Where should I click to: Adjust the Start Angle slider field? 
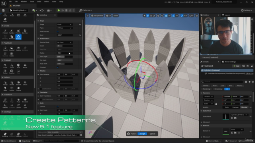pyautogui.click(x=65, y=56)
